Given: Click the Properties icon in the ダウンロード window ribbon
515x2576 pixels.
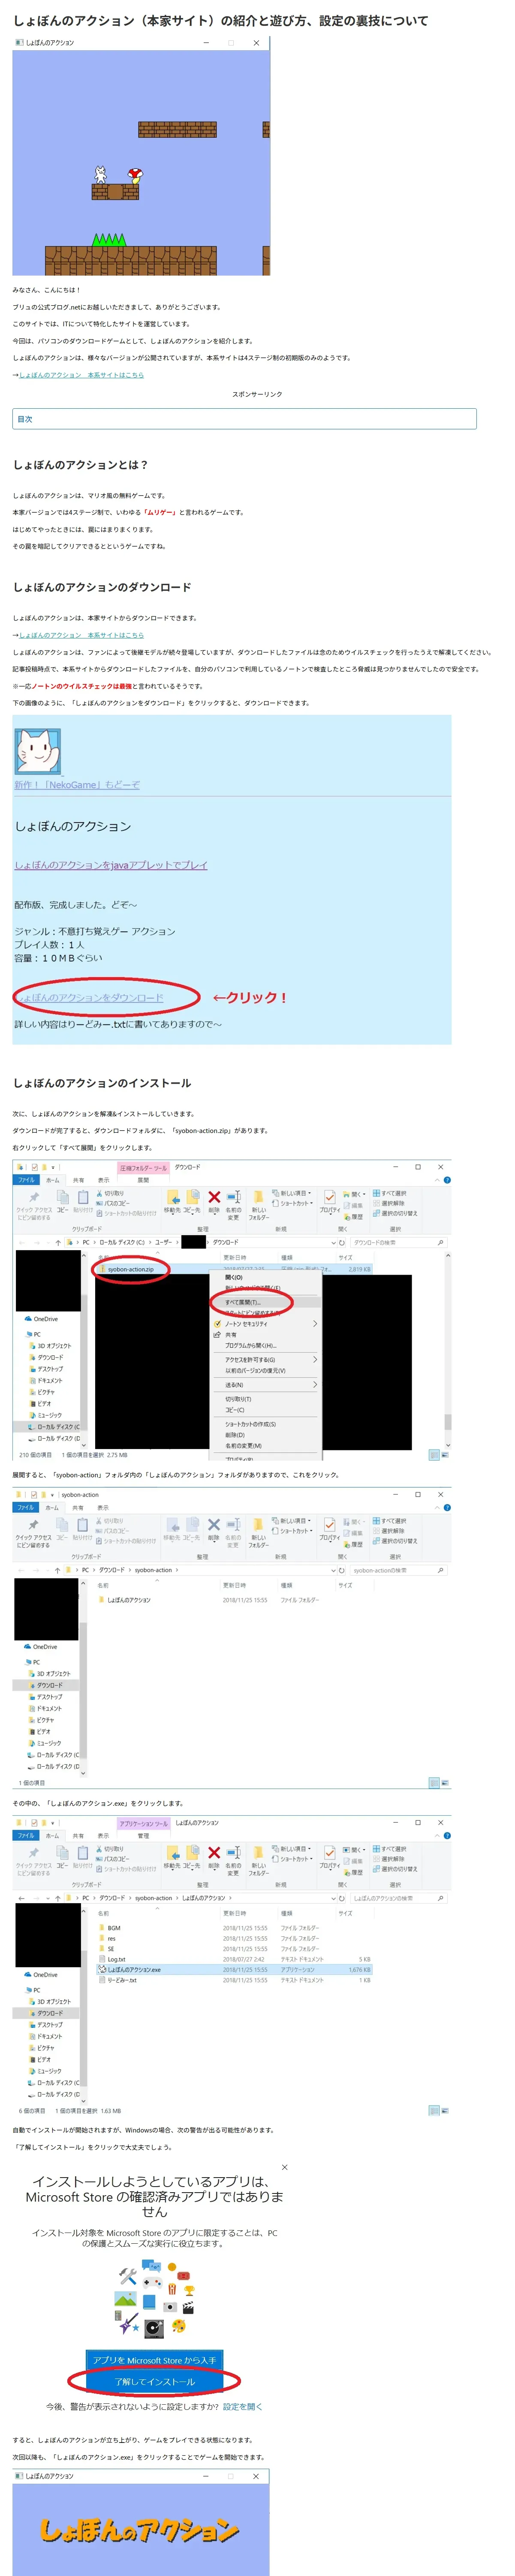Looking at the screenshot, I should [329, 1197].
